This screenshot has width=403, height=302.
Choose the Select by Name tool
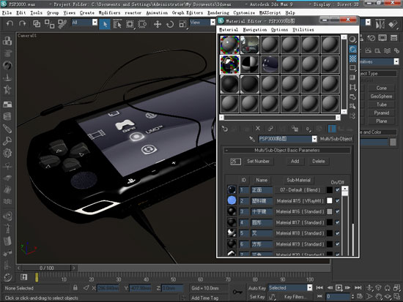pyautogui.click(x=117, y=24)
